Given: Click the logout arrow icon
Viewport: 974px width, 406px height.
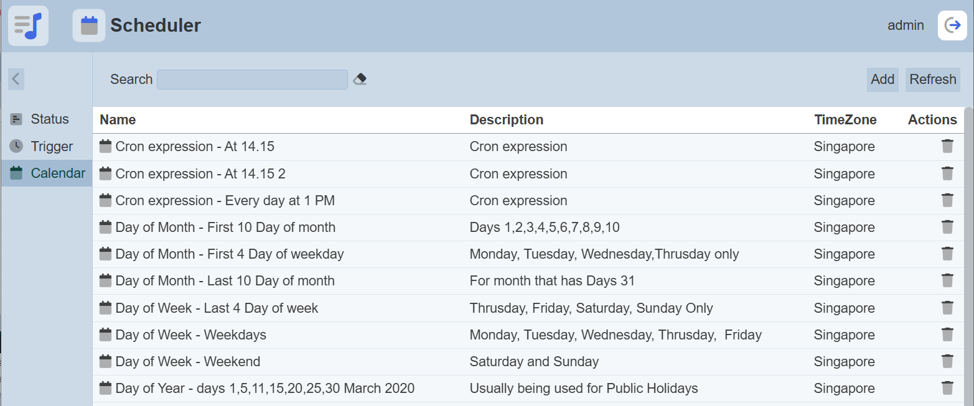Looking at the screenshot, I should (x=952, y=25).
